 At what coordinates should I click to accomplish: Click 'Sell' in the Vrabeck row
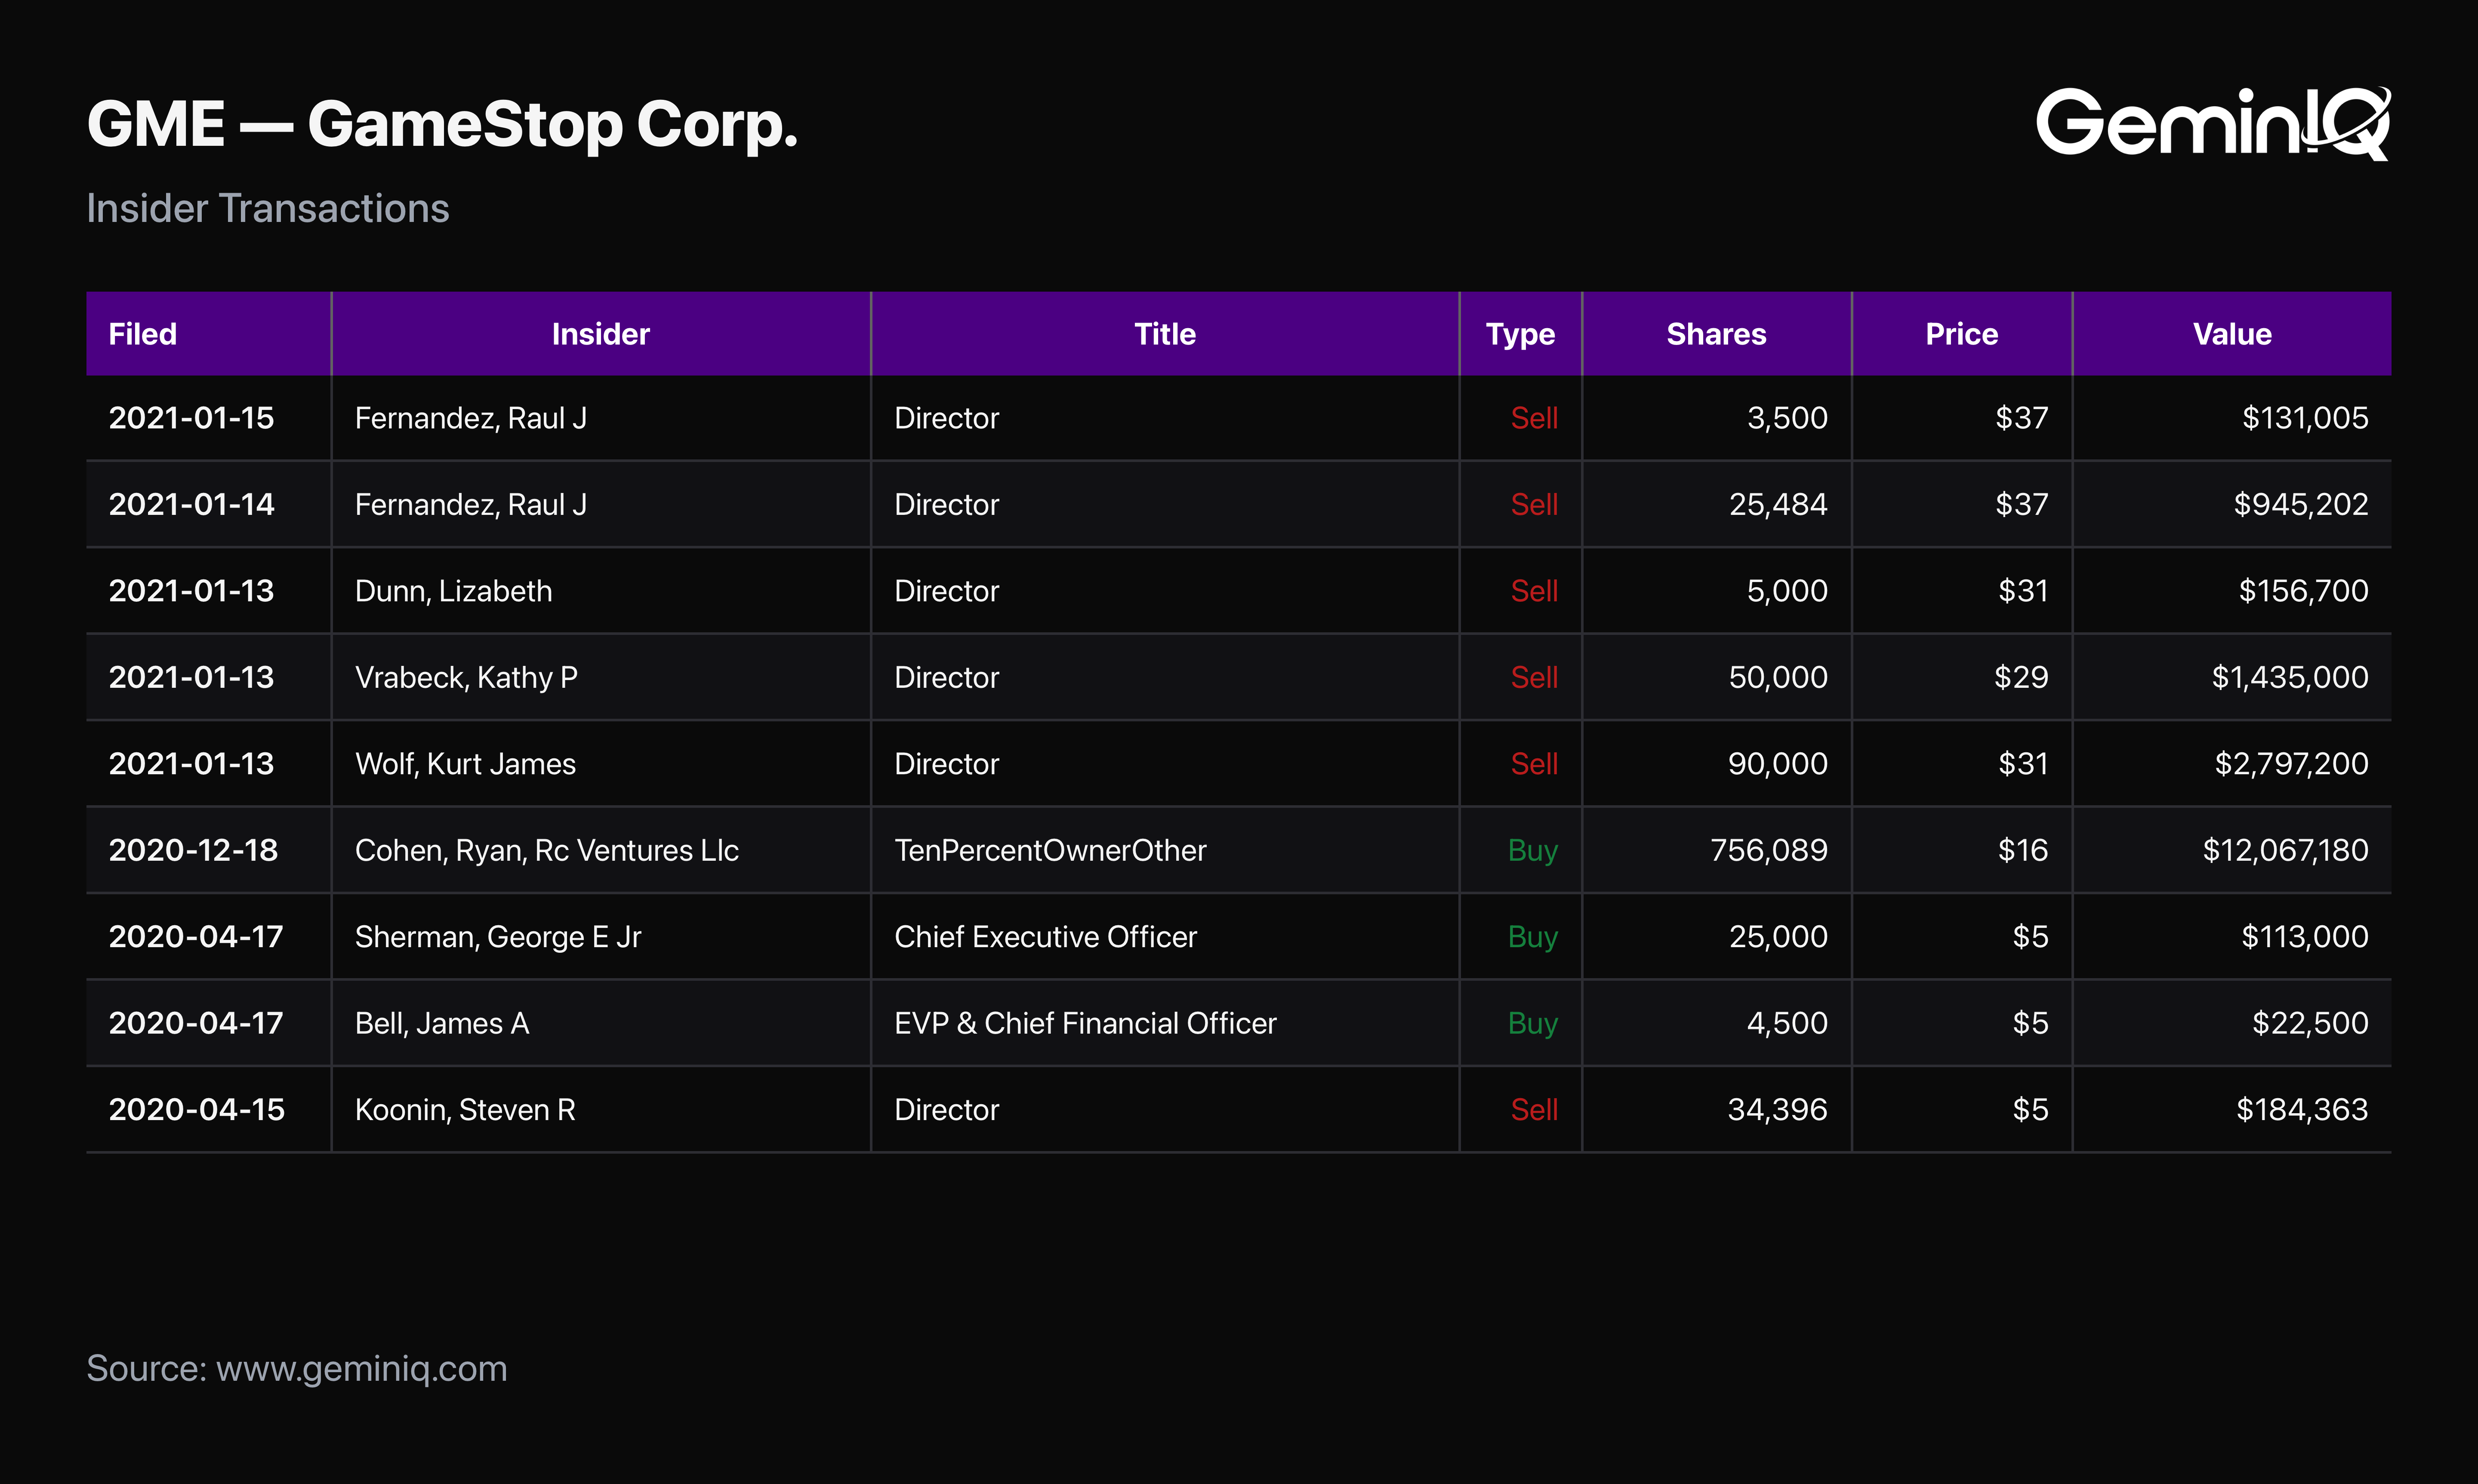[x=1534, y=677]
